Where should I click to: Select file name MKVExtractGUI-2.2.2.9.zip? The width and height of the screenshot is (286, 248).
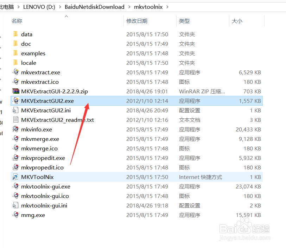point(55,91)
